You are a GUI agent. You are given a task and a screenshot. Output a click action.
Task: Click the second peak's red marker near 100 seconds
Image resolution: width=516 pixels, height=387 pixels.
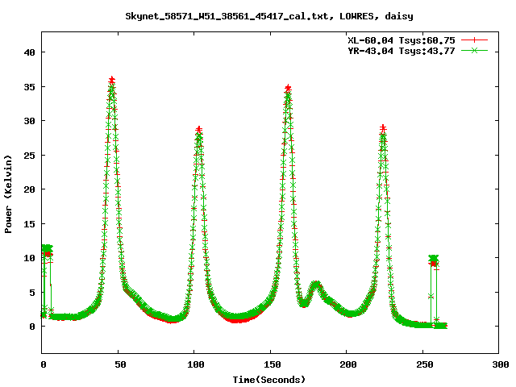(198, 129)
